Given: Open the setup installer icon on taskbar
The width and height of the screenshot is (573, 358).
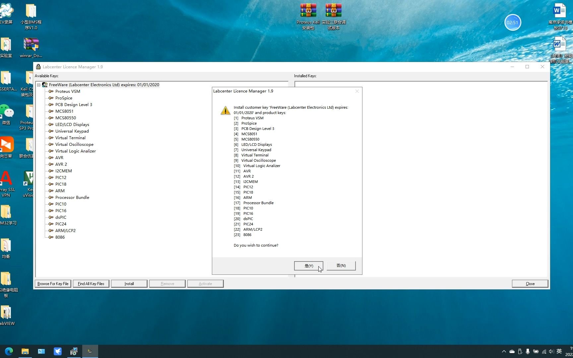Looking at the screenshot, I should pos(74,351).
